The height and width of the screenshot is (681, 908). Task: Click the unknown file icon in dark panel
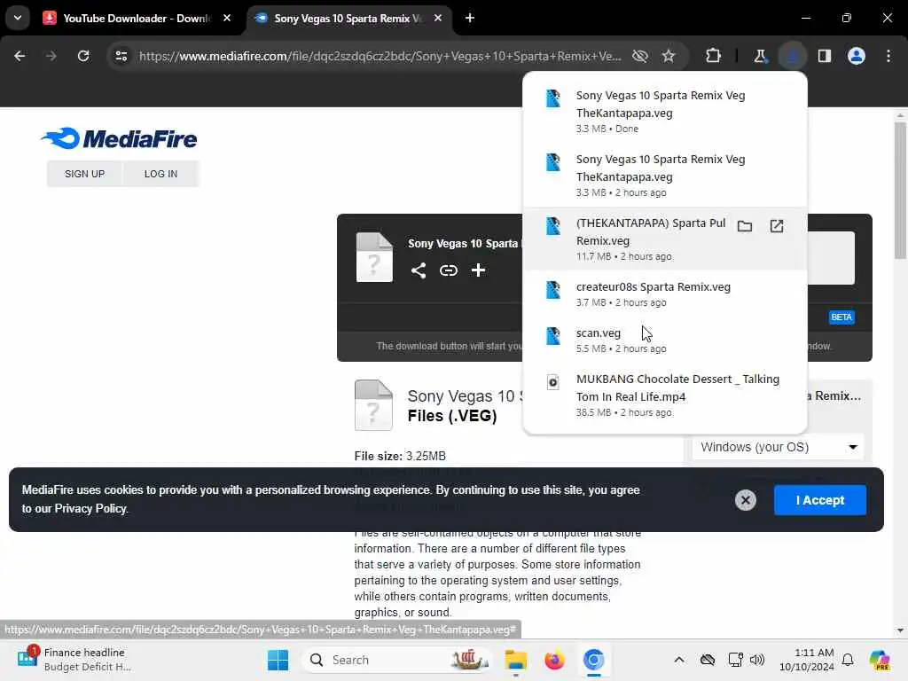[x=374, y=257]
